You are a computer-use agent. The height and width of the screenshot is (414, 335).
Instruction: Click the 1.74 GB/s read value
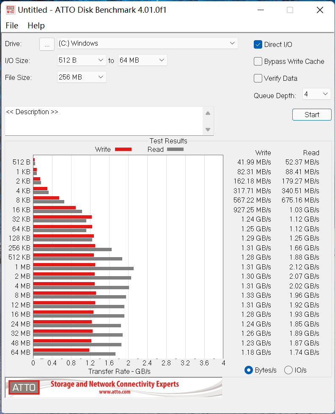(x=305, y=353)
